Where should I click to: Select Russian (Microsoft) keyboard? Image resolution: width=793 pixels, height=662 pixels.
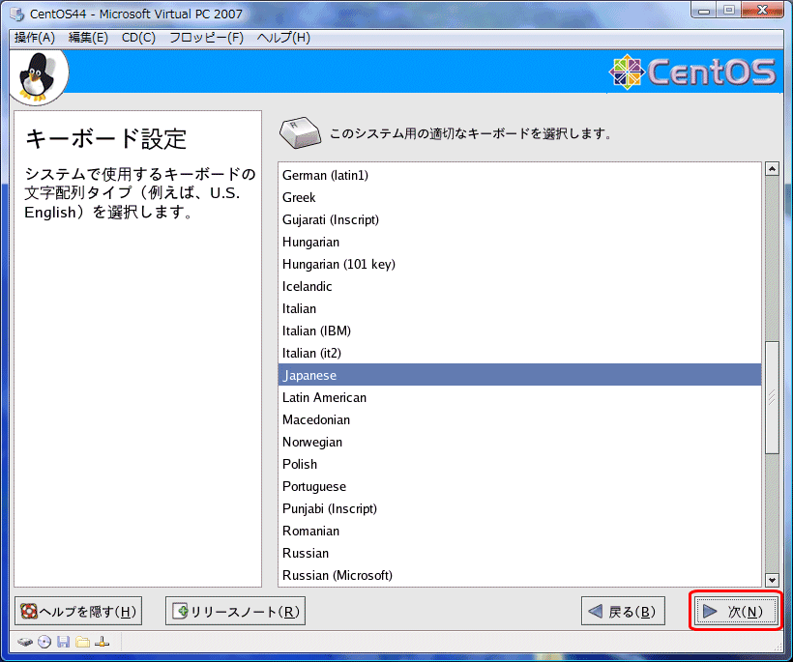click(519, 576)
